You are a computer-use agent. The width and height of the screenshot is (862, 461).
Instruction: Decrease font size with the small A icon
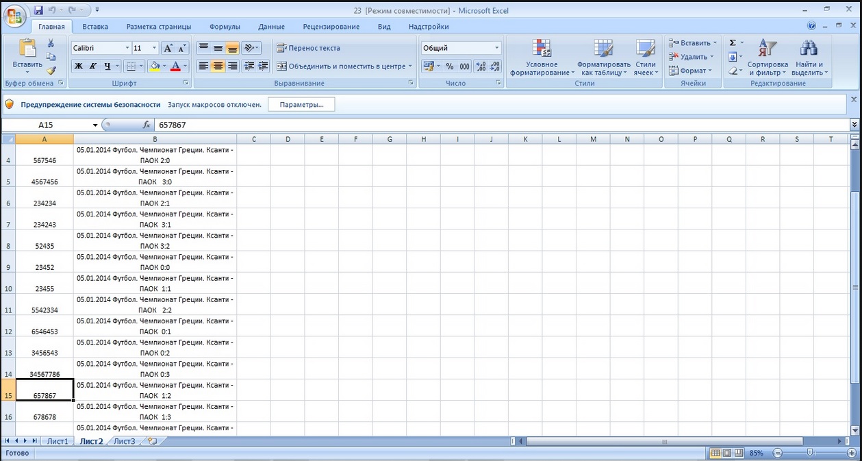point(182,48)
